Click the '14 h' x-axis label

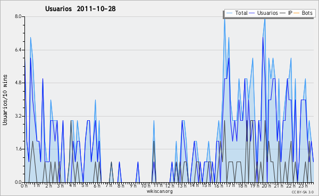click(194, 185)
